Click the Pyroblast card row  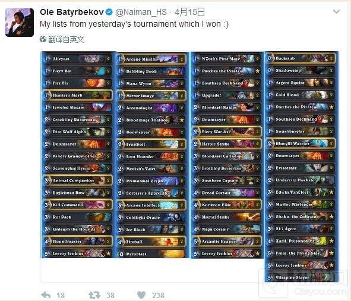pos(150,254)
